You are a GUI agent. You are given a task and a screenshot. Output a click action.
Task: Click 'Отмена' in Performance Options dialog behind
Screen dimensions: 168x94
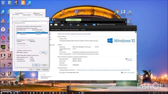(38, 70)
